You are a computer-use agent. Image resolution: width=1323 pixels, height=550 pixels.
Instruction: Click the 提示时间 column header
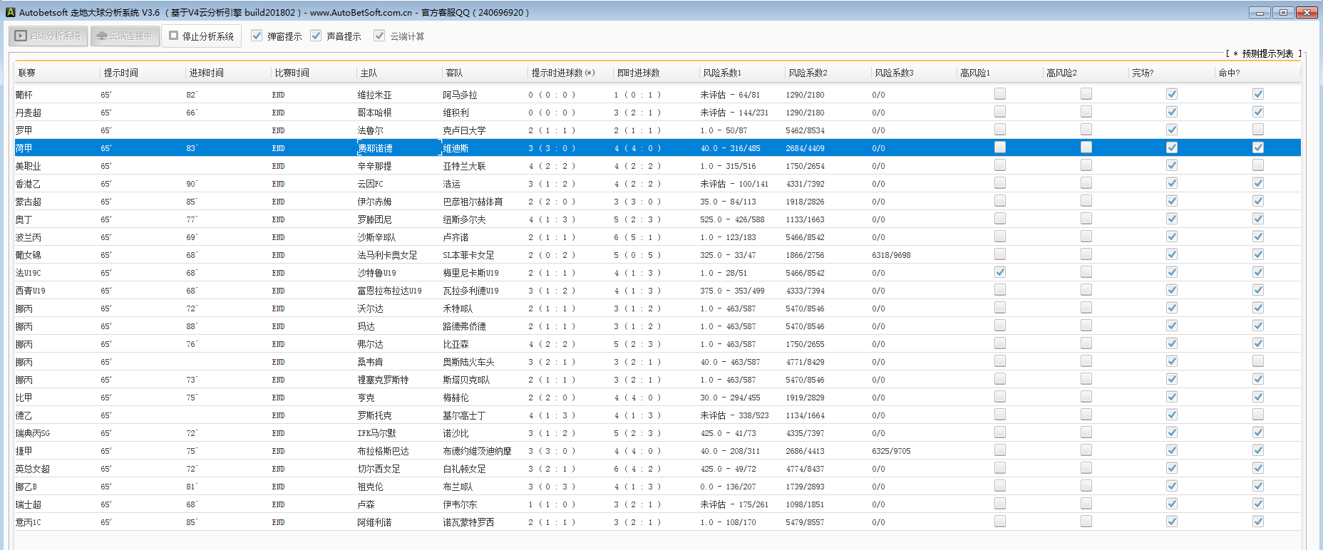120,73
